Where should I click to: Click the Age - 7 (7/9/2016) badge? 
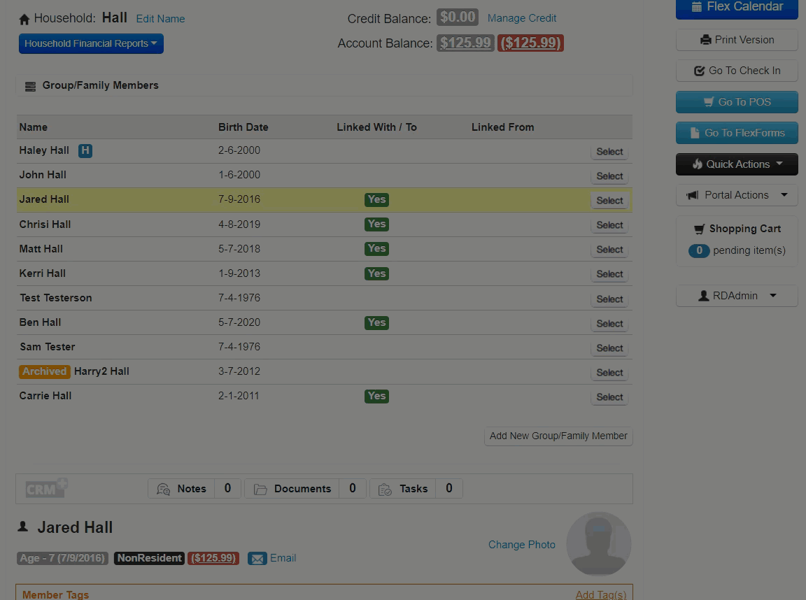tap(63, 558)
